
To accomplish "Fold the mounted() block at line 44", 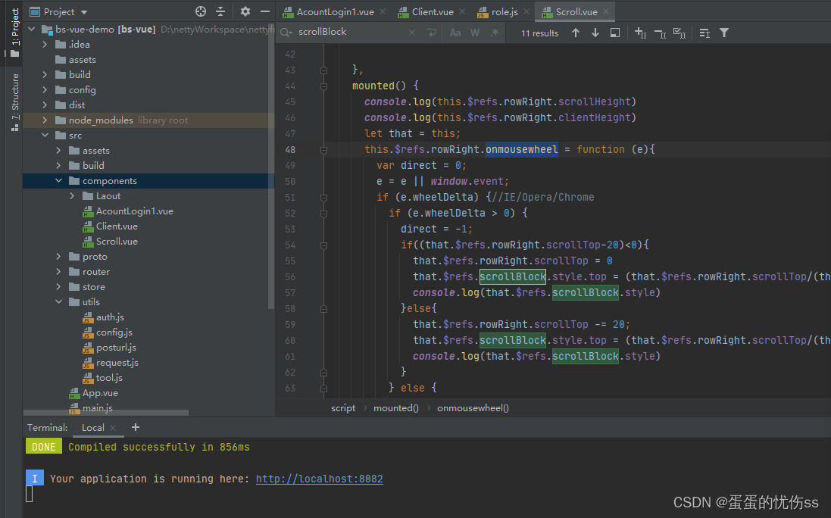I will (323, 86).
